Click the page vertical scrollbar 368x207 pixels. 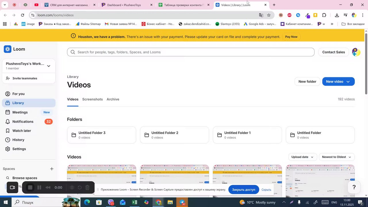tap(366, 63)
